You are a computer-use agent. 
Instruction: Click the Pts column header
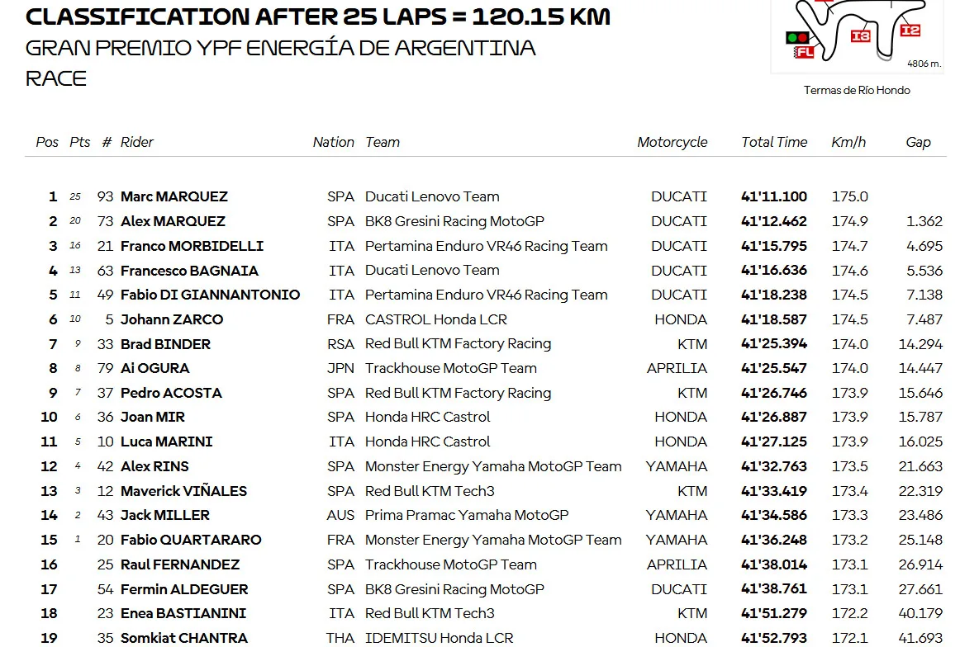[79, 142]
